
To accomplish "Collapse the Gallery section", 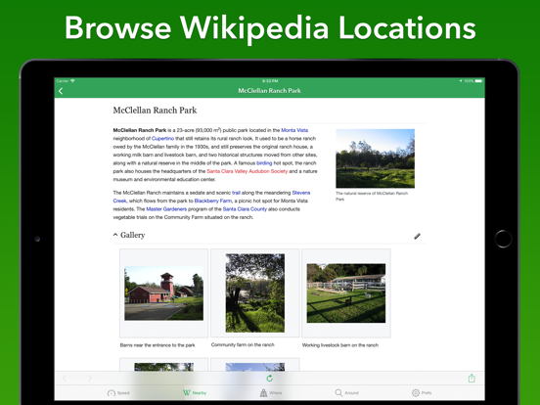I will tap(115, 235).
